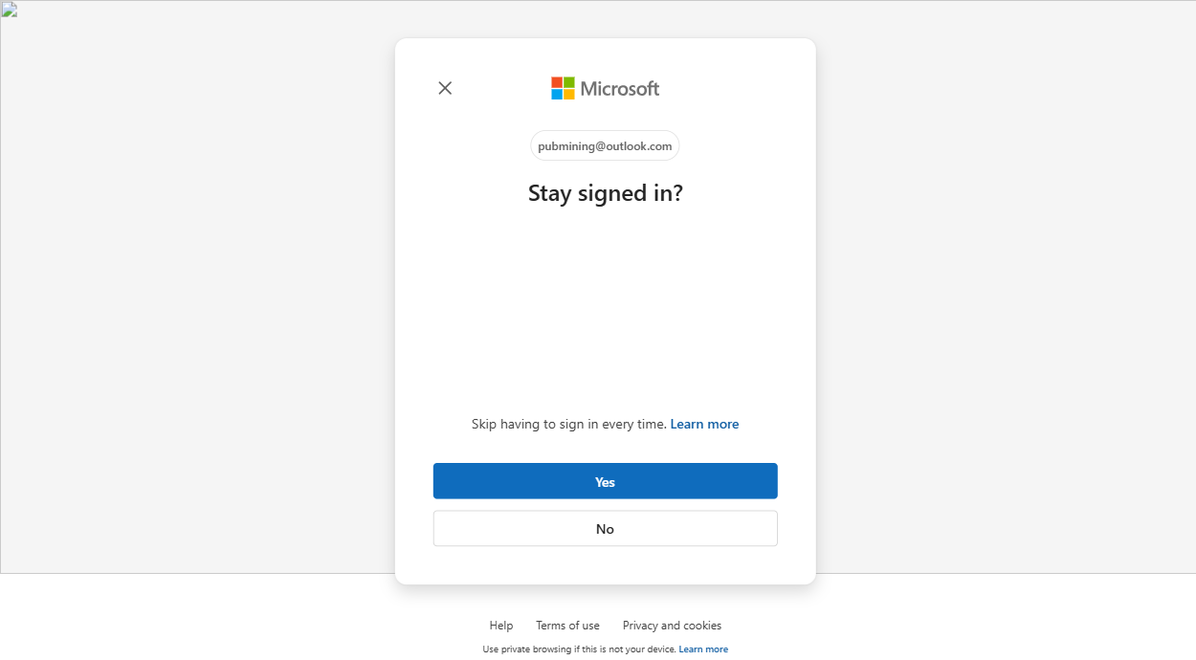Click the green square of the Microsoft logo
The width and height of the screenshot is (1196, 660).
(x=569, y=82)
